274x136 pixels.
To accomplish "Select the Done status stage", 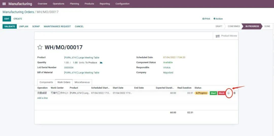I will (x=267, y=26).
